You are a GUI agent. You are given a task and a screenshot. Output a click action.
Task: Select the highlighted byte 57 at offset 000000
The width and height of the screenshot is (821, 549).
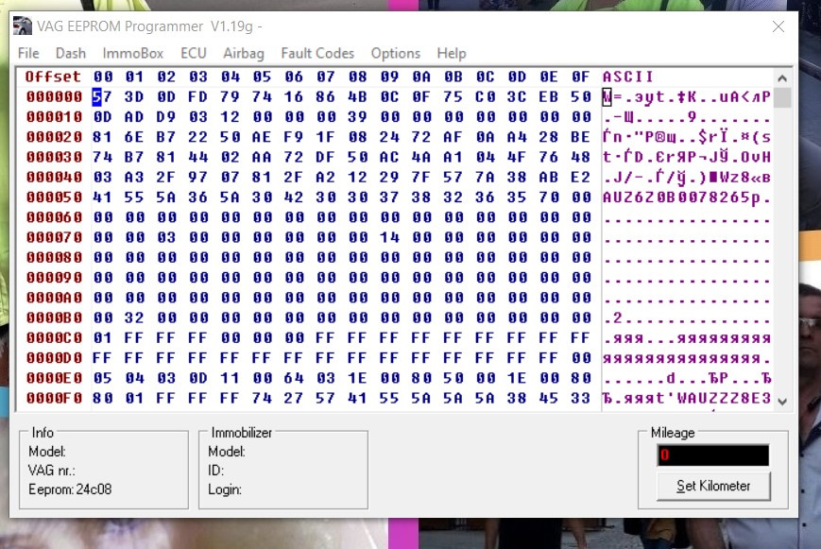(99, 96)
